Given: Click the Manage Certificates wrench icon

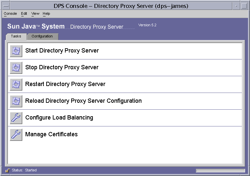Looking at the screenshot, I should coord(16,135).
